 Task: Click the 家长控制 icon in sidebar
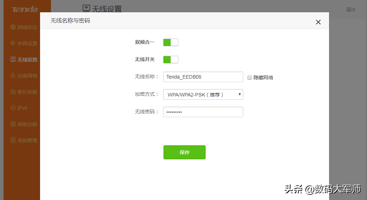pos(13,92)
